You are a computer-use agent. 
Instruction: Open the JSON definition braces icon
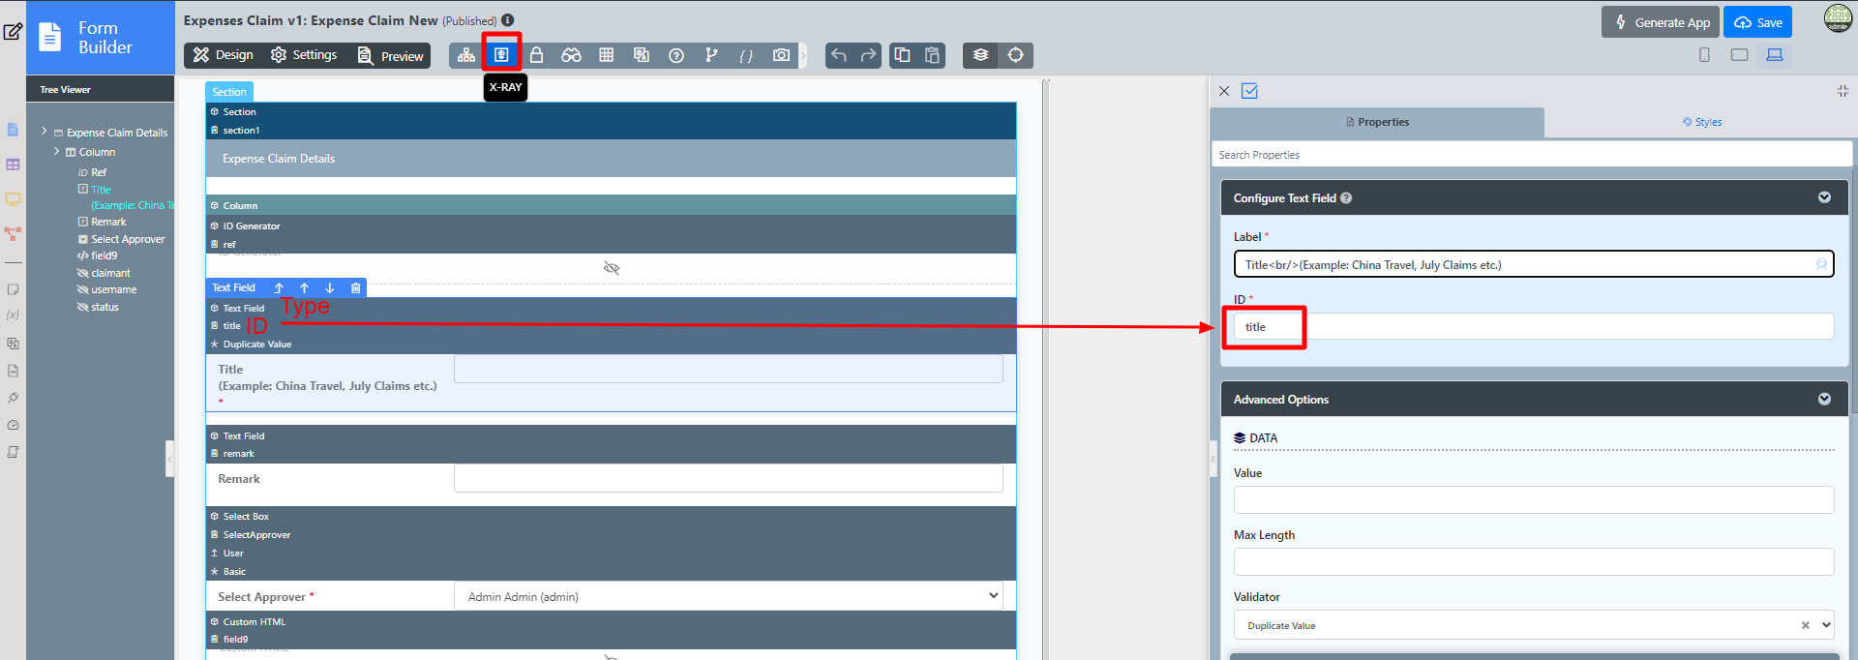[746, 55]
